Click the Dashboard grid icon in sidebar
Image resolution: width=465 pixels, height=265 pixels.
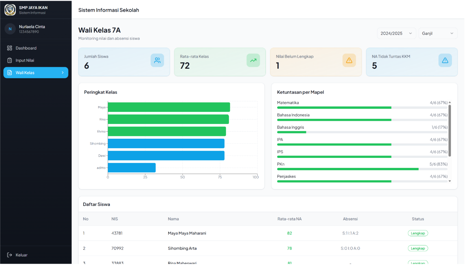pyautogui.click(x=10, y=48)
